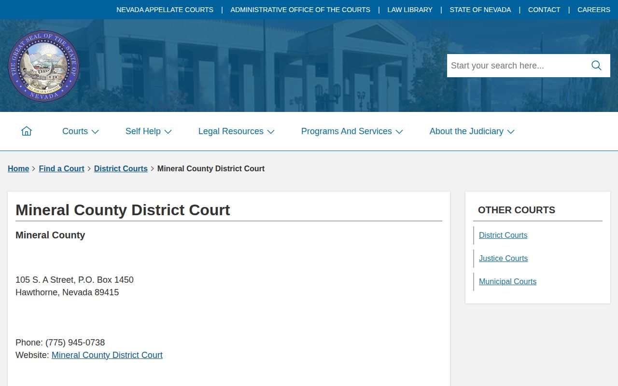Click the OTHER COURTS sidebar heading
Screen dimensions: 618x386
coord(517,210)
